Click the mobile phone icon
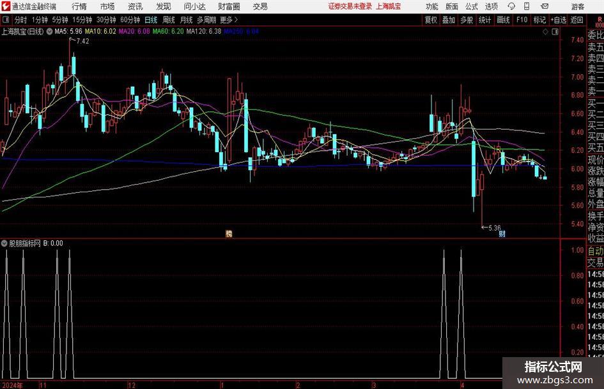Screen dimensions: 604x389 pos(527,6)
